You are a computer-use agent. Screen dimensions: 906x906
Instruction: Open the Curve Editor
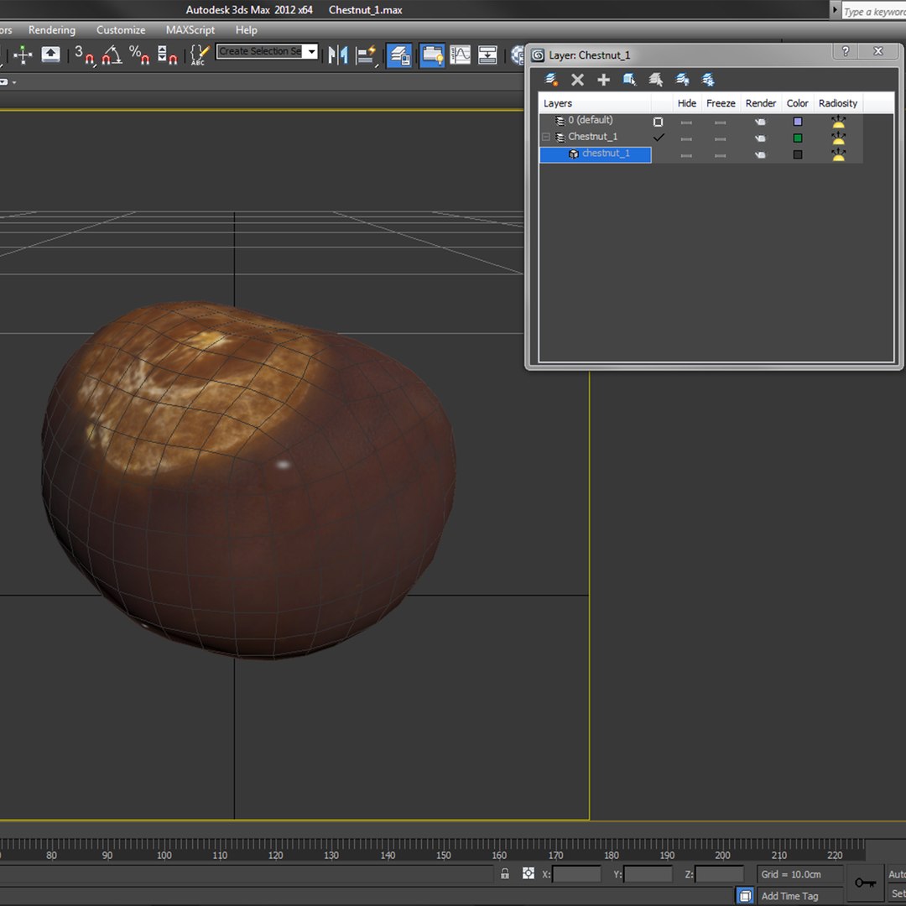pos(460,55)
